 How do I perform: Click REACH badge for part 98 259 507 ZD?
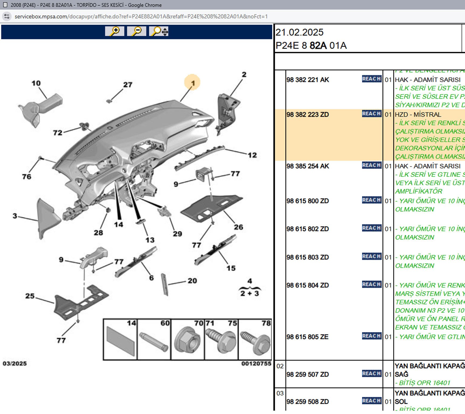(x=372, y=374)
